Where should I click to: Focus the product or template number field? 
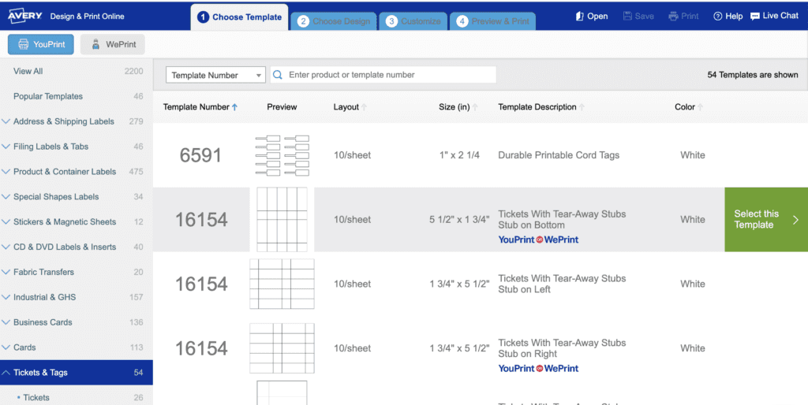point(383,75)
